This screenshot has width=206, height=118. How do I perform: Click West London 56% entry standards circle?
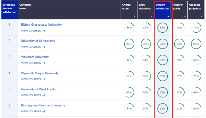(146, 92)
